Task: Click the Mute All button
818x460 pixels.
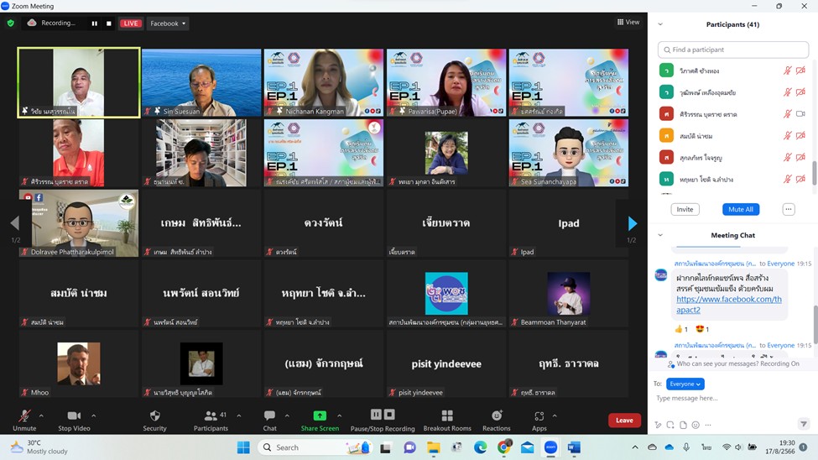Action: coord(740,209)
